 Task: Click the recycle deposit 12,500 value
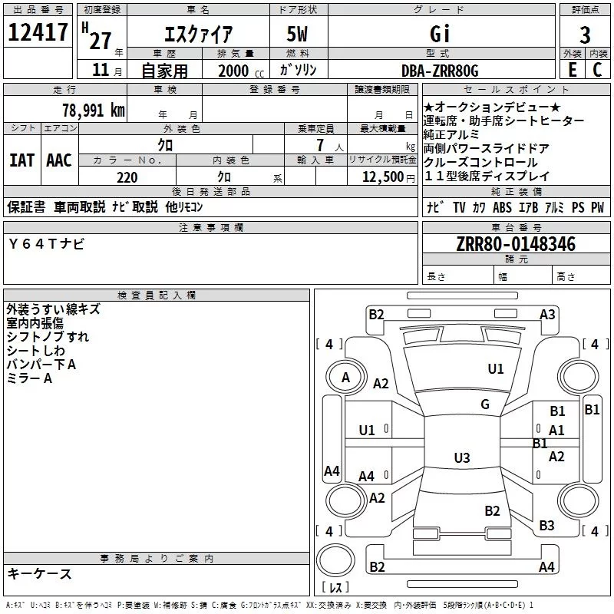click(x=382, y=177)
